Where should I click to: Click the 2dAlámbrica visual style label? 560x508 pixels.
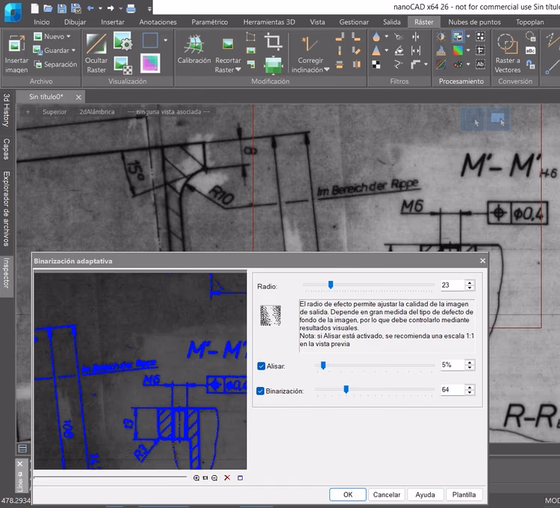(97, 112)
